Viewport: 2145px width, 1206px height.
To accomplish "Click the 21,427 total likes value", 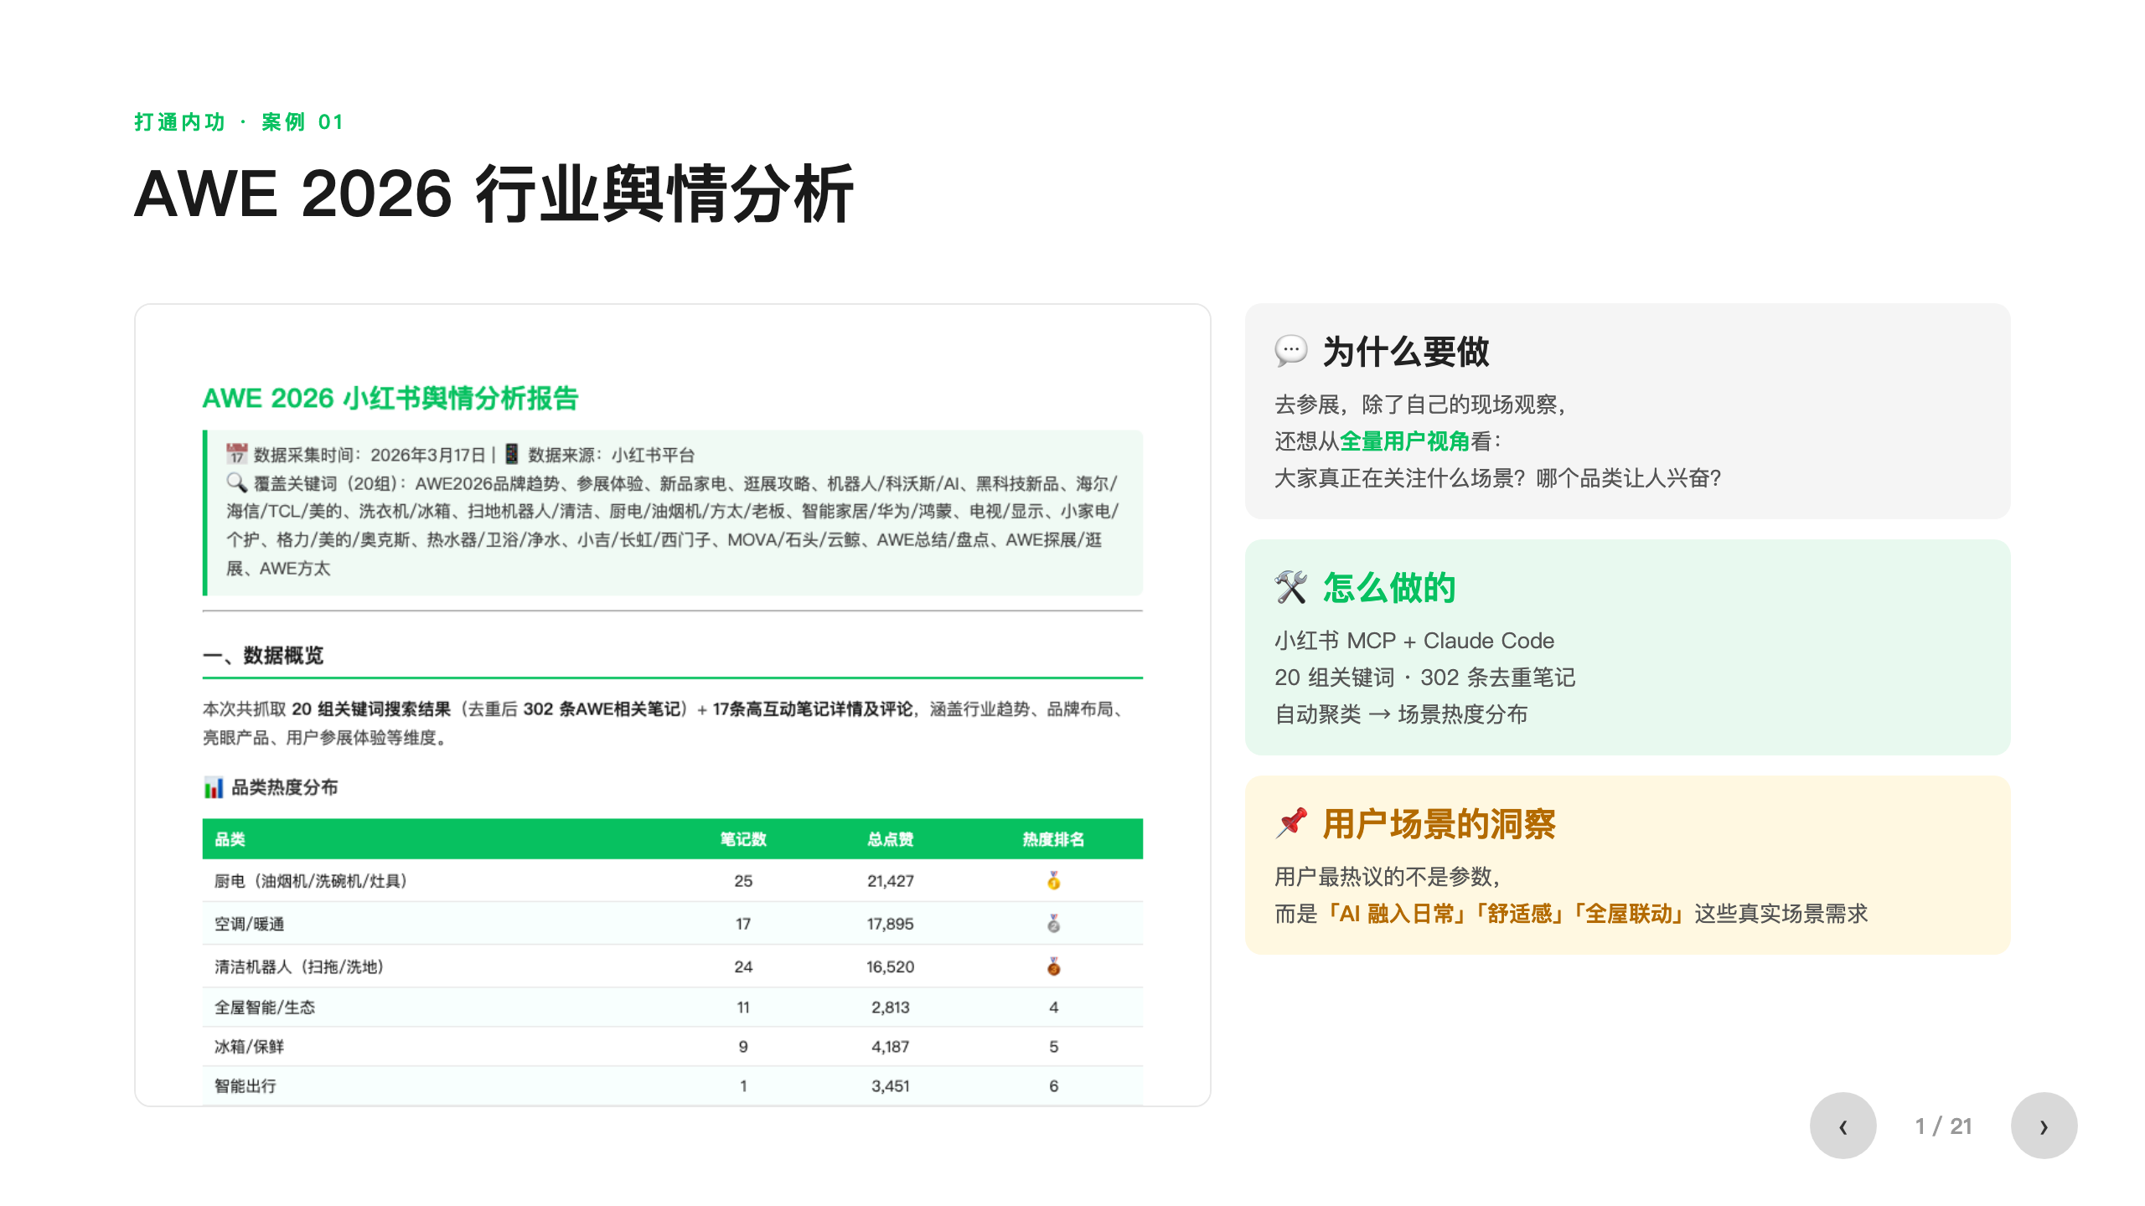I will pyautogui.click(x=890, y=881).
